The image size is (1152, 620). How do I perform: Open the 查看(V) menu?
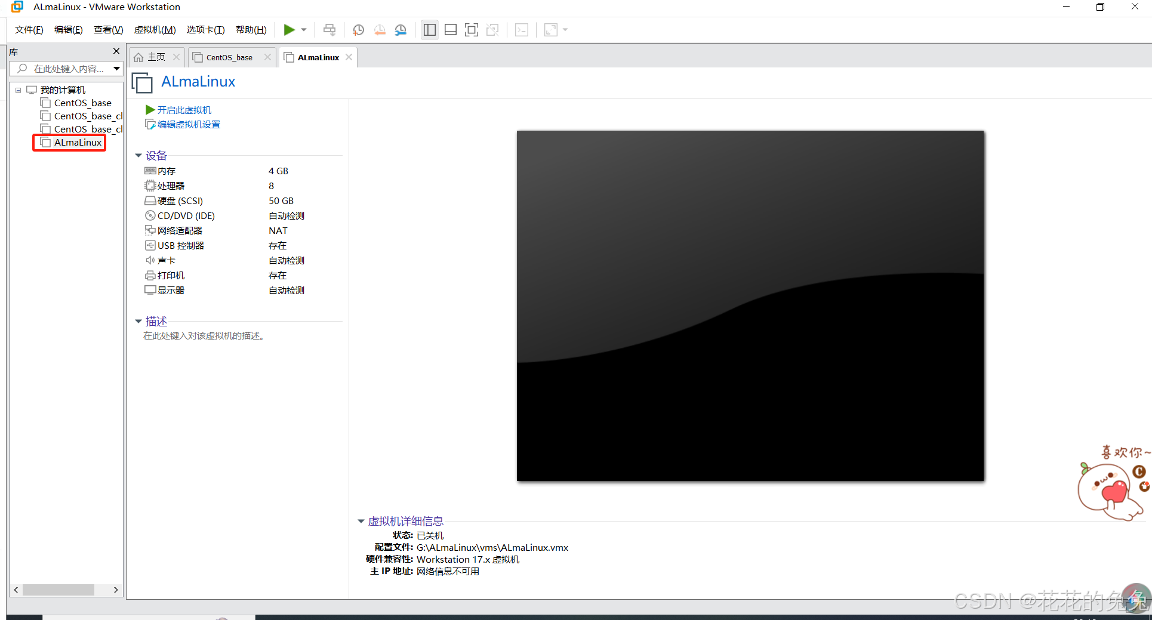pyautogui.click(x=108, y=30)
